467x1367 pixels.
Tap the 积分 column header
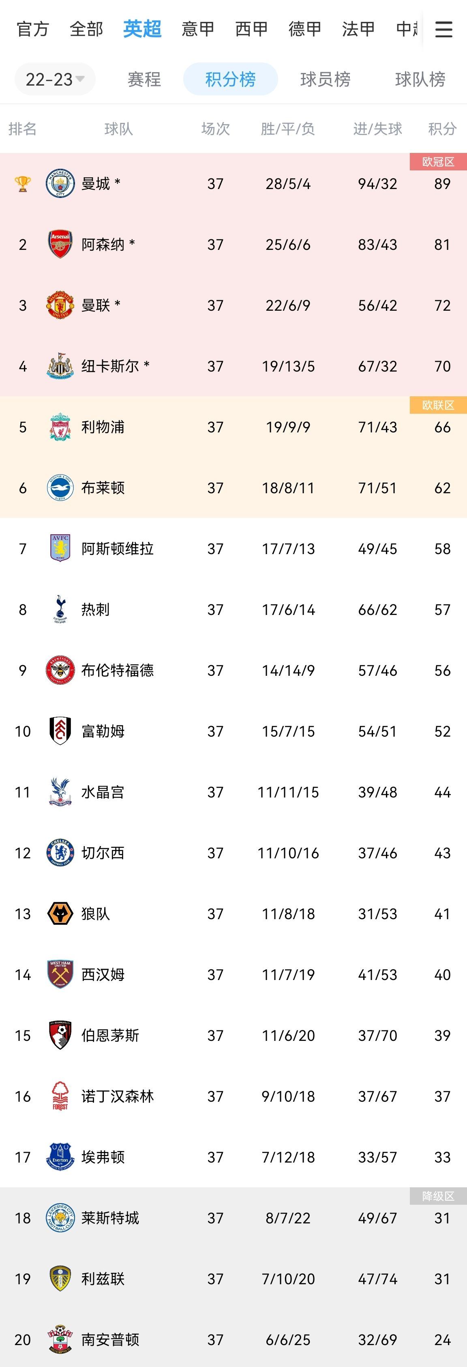pyautogui.click(x=442, y=129)
